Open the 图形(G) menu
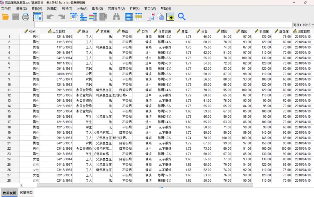This screenshot has height=197, width=314. click(x=97, y=9)
